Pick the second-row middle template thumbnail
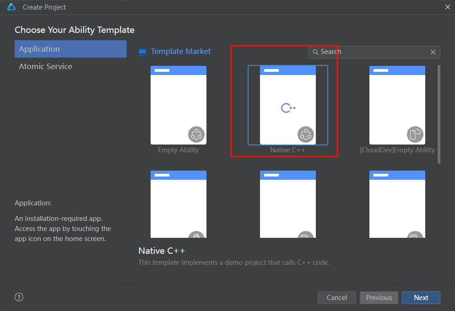The image size is (455, 311). click(288, 204)
